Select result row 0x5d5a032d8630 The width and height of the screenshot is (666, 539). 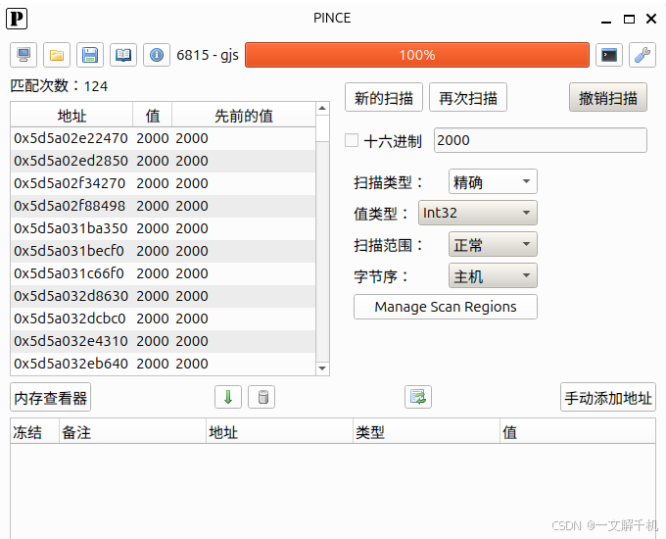[164, 296]
